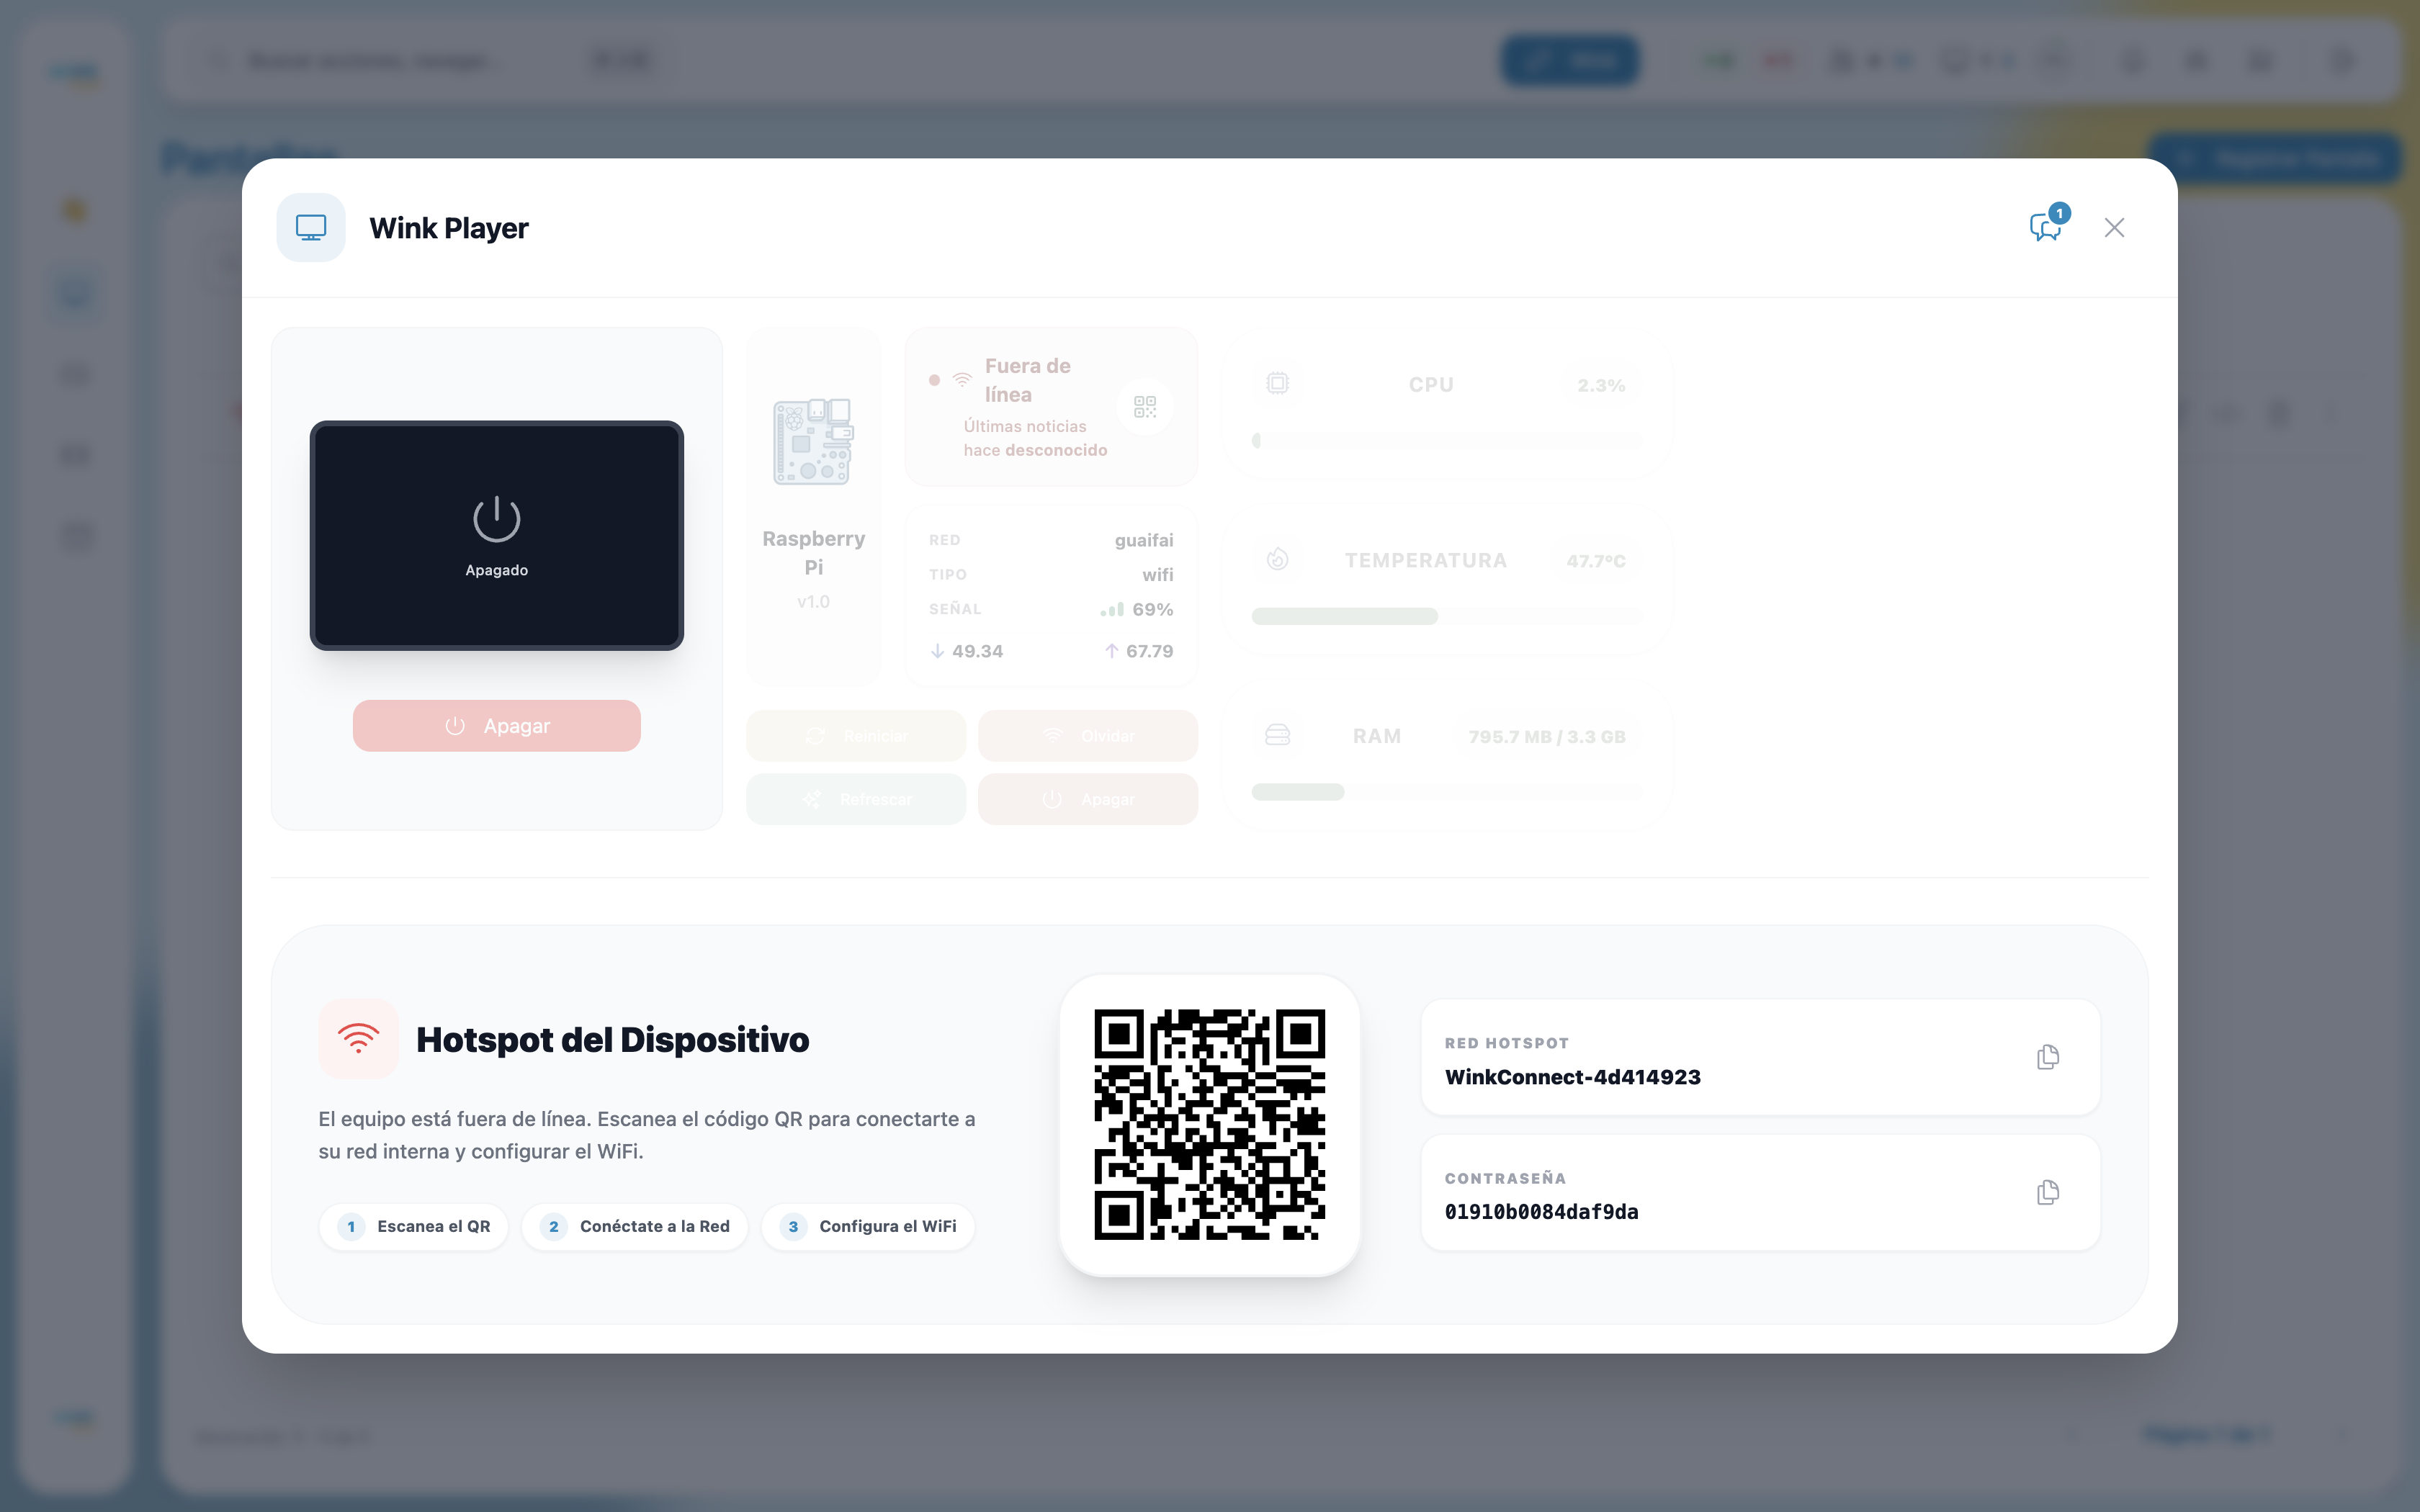The image size is (2420, 1512).
Task: Select the password 01910b0084daf9da text
Action: (x=1542, y=1212)
